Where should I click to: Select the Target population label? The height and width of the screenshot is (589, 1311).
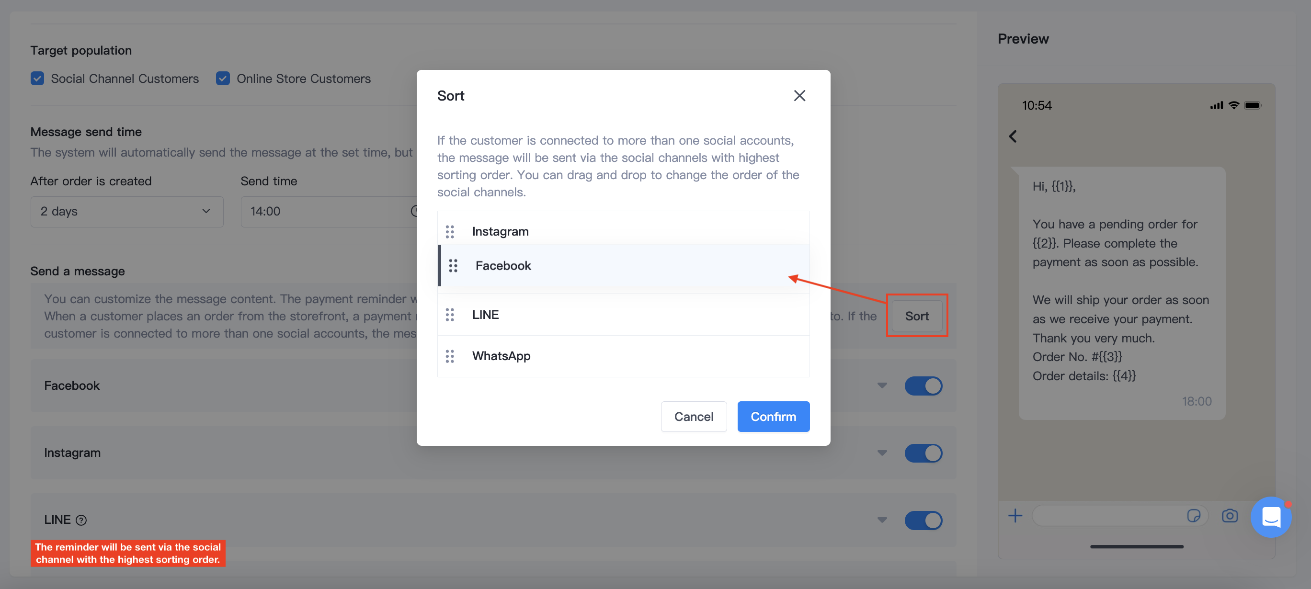pos(81,50)
